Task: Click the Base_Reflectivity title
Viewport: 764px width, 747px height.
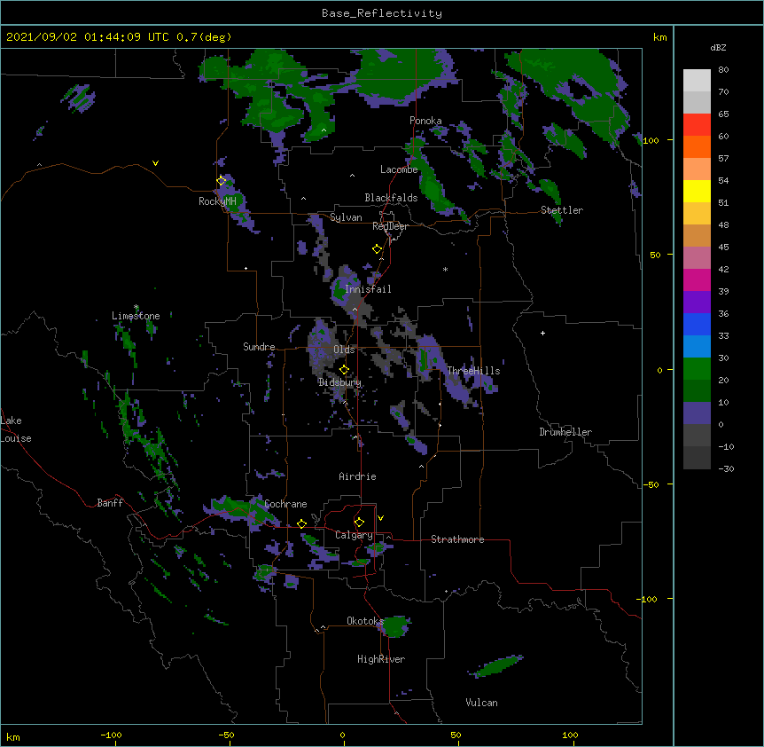Action: tap(382, 13)
